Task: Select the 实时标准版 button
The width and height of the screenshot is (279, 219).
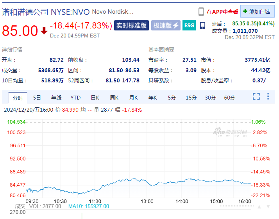Action: coord(132,25)
